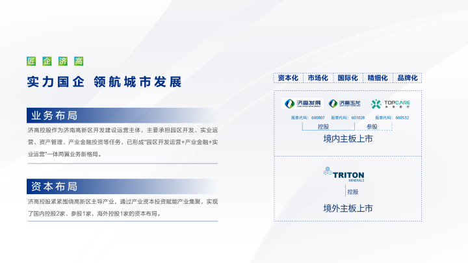This screenshot has height=263, width=468.
Task: Click line starting 了国内控股2家
Action: point(95,214)
